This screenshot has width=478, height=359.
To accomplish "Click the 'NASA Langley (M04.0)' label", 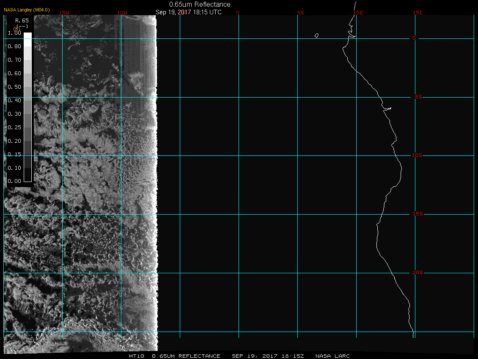I will (x=27, y=9).
